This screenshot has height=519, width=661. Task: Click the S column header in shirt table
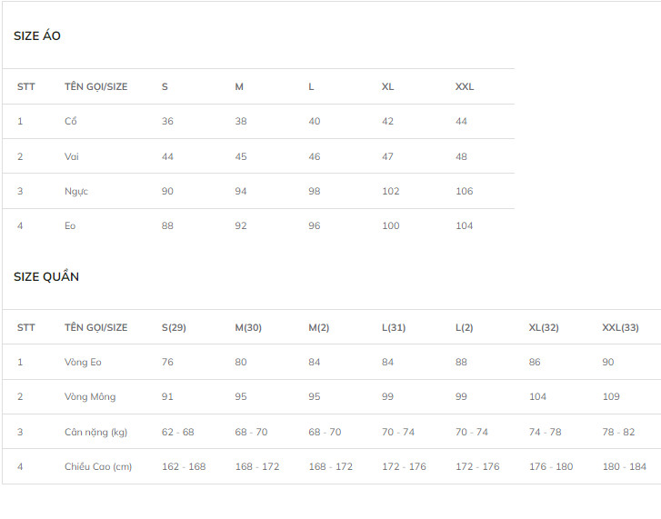tap(165, 86)
